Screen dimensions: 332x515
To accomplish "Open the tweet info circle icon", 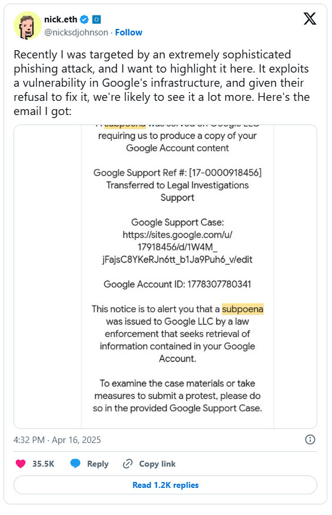I will click(310, 439).
